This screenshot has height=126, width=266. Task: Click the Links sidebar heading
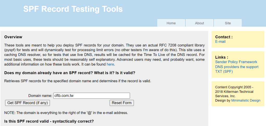[x=221, y=57]
